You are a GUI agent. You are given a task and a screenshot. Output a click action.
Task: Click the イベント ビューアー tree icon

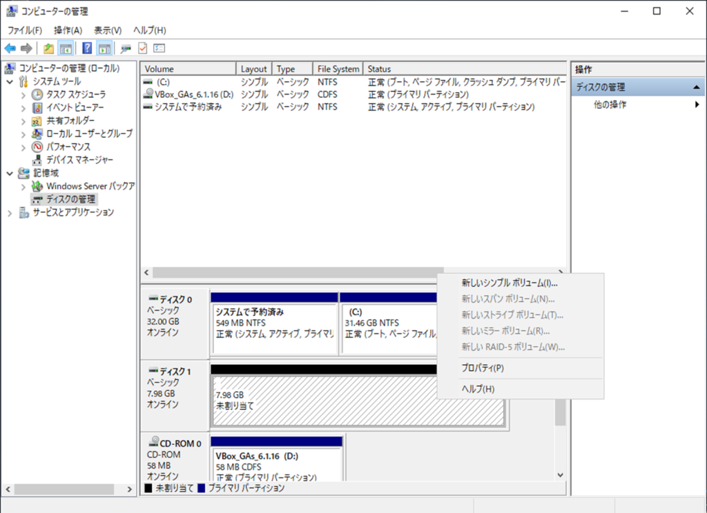tap(37, 108)
